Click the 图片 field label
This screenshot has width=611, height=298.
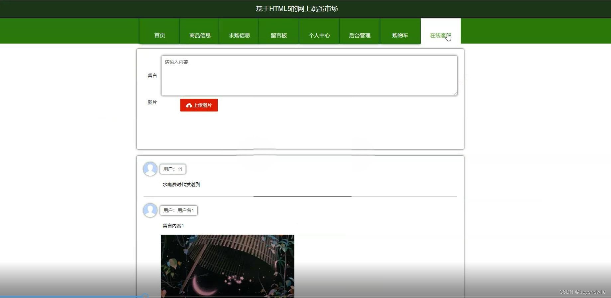pos(152,102)
